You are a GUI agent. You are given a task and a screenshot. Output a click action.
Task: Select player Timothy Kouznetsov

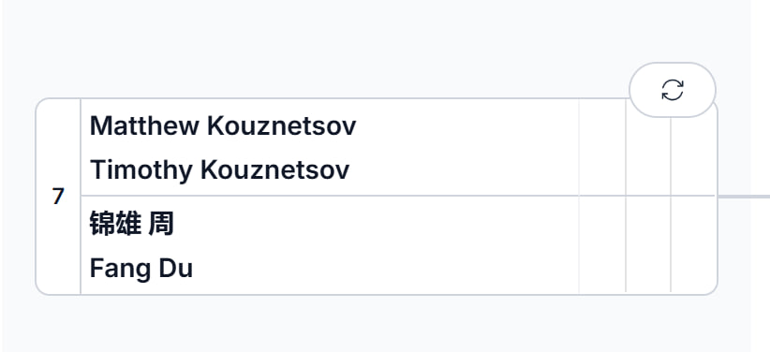point(219,169)
